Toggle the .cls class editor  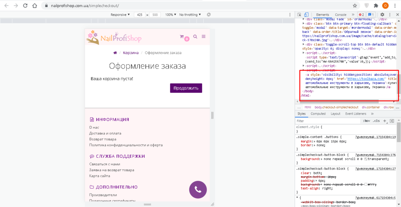click(376, 121)
